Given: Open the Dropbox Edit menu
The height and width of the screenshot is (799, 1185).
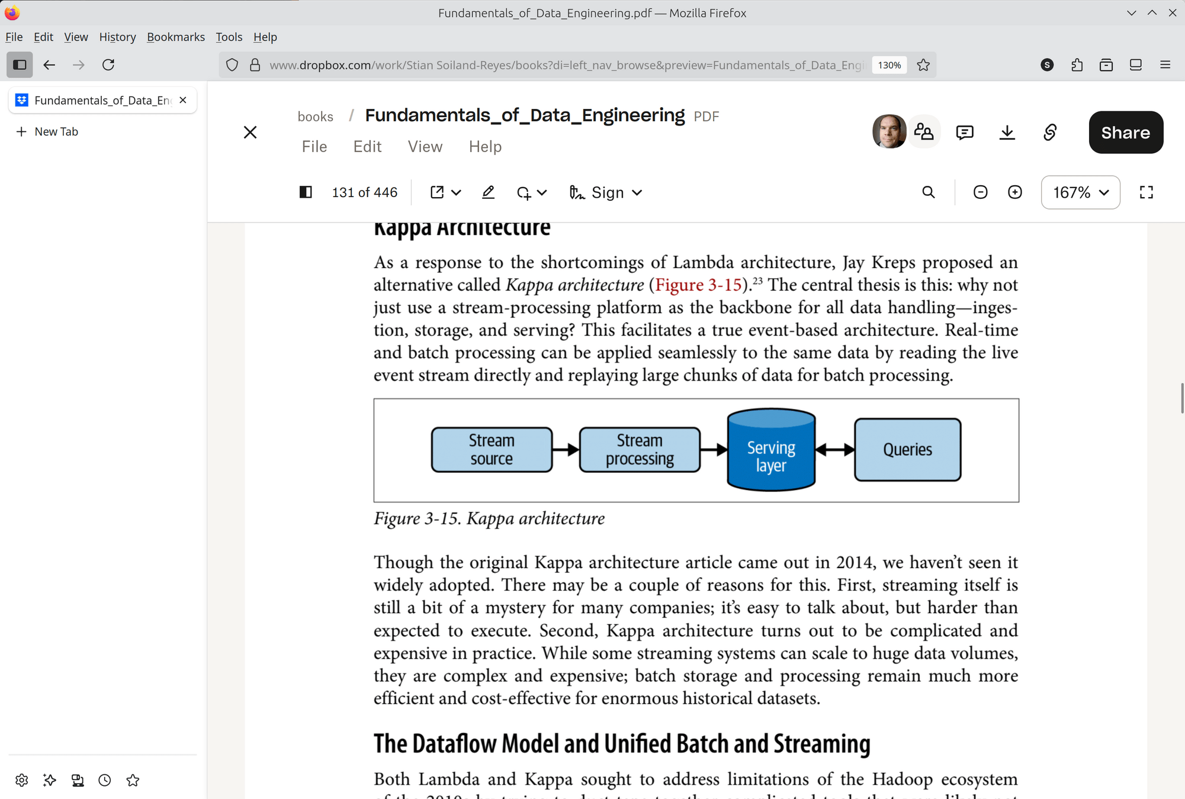Looking at the screenshot, I should 367,147.
